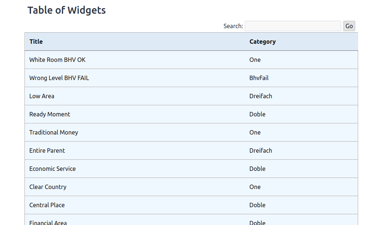Select the Traditional Money row title
This screenshot has height=225, width=383.
[54, 132]
